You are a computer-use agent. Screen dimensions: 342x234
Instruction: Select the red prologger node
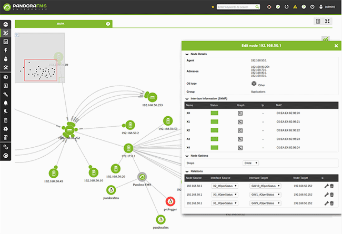(170, 201)
